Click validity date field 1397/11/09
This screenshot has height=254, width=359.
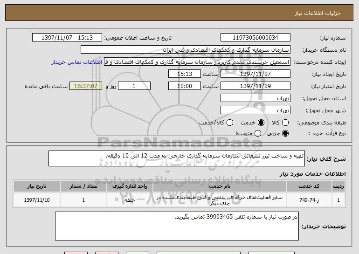[255, 86]
